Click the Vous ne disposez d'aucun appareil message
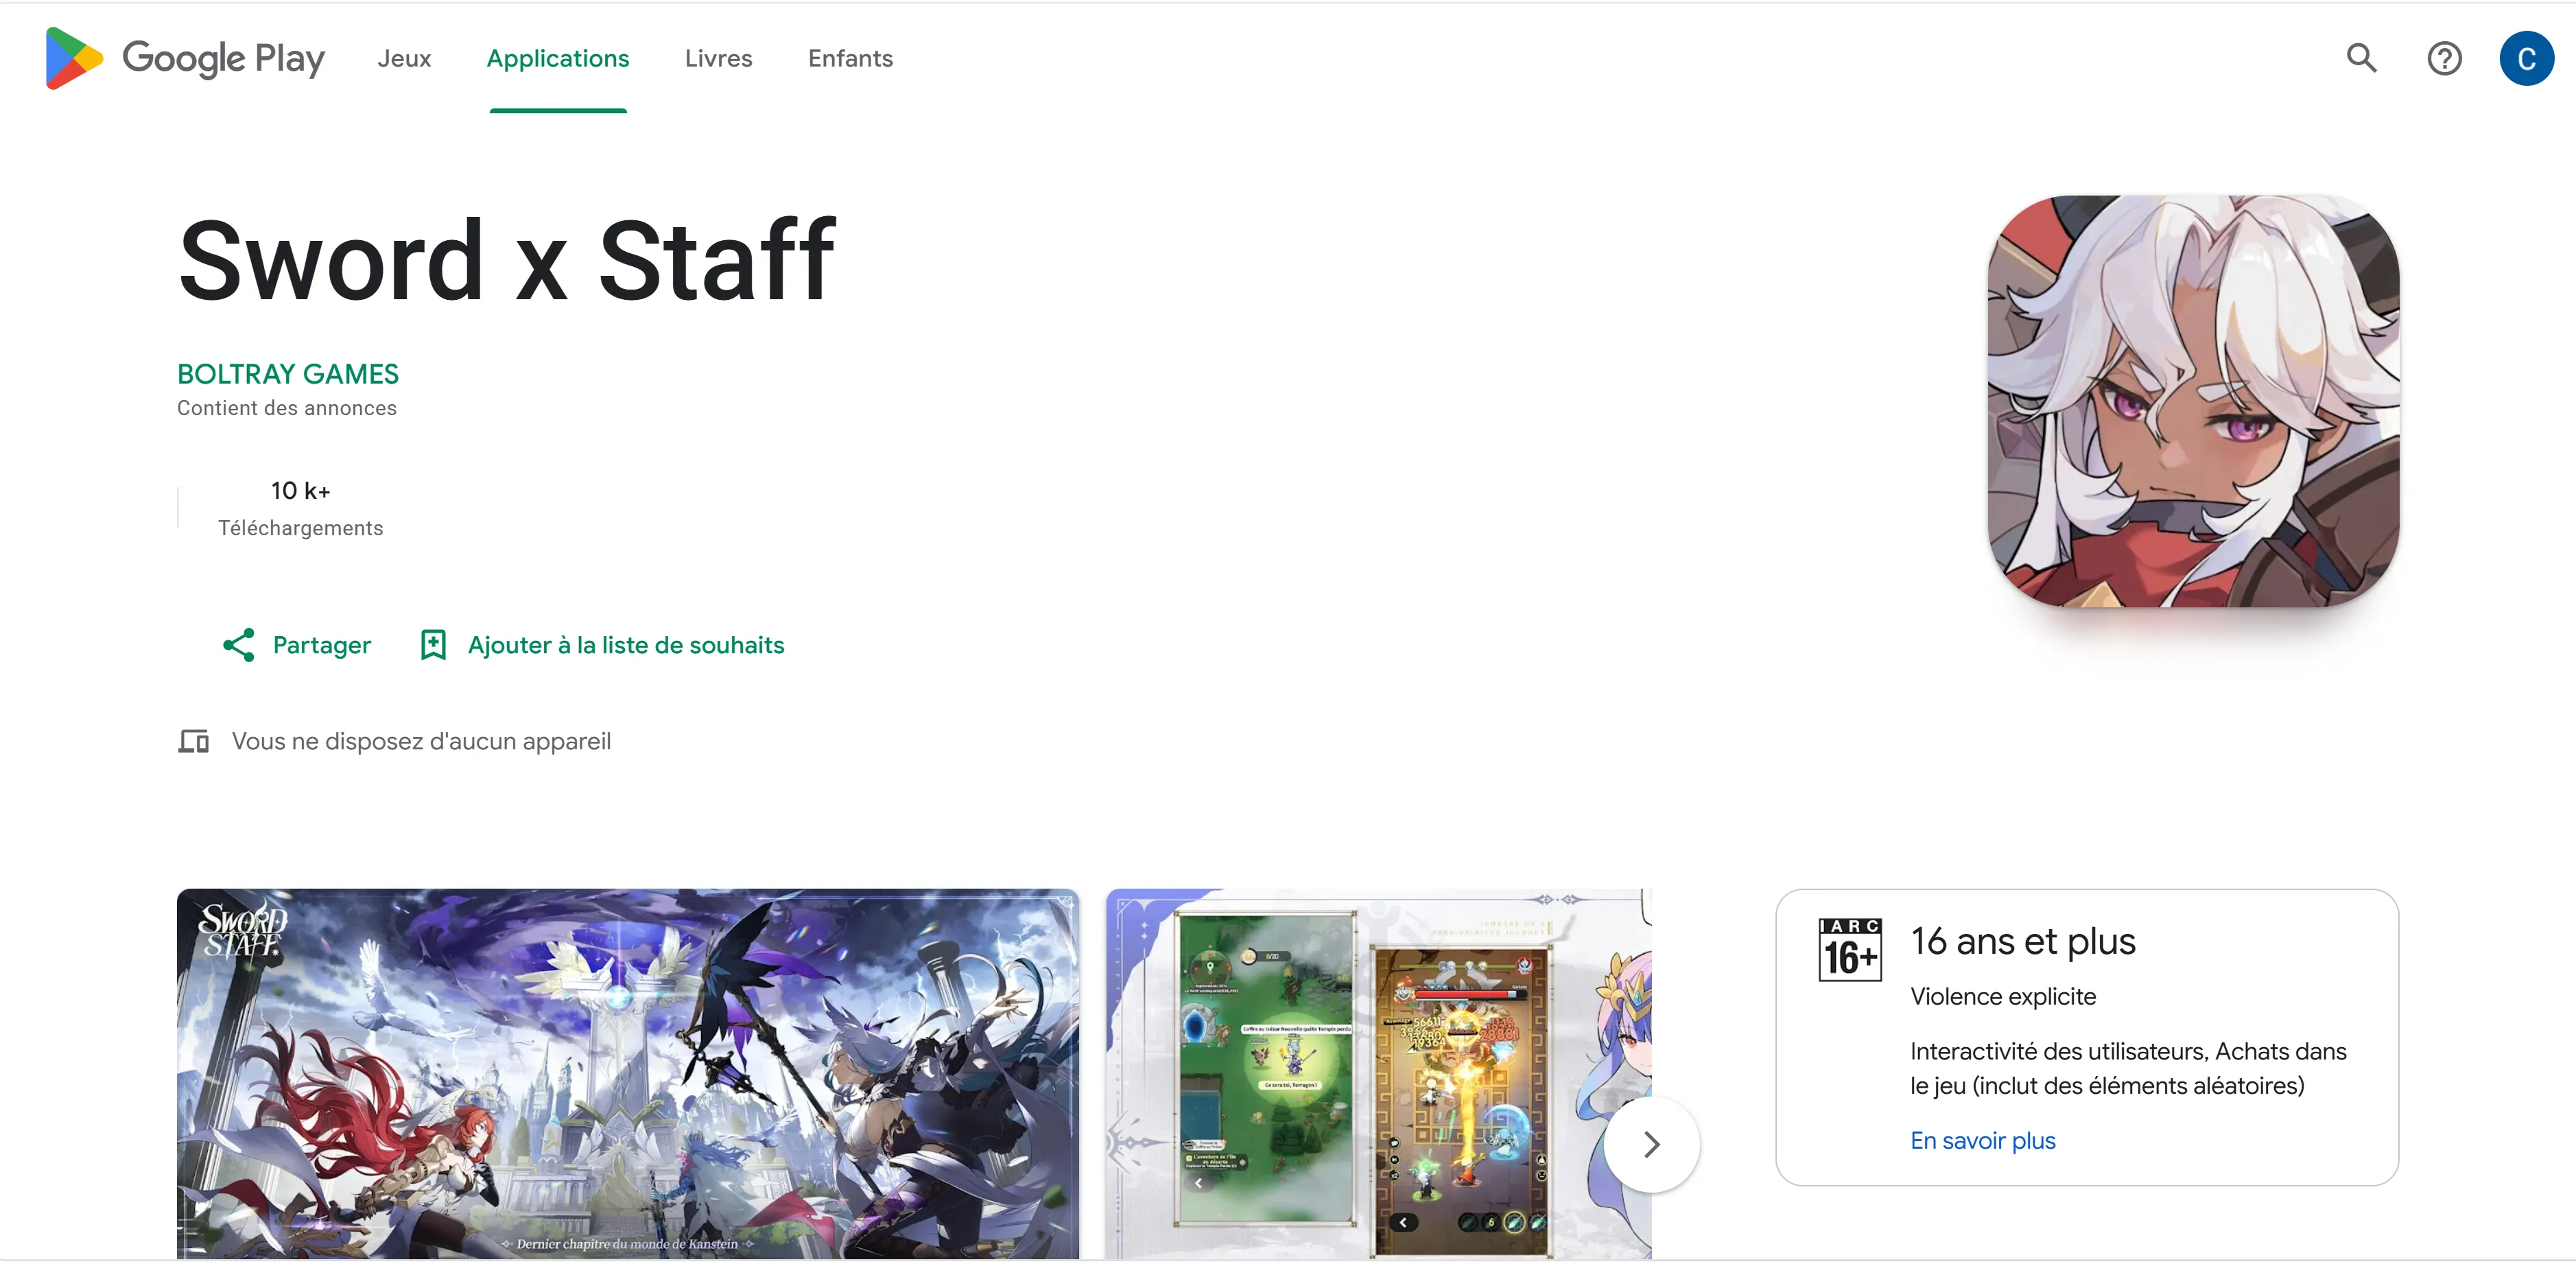The image size is (2576, 1264). click(421, 741)
